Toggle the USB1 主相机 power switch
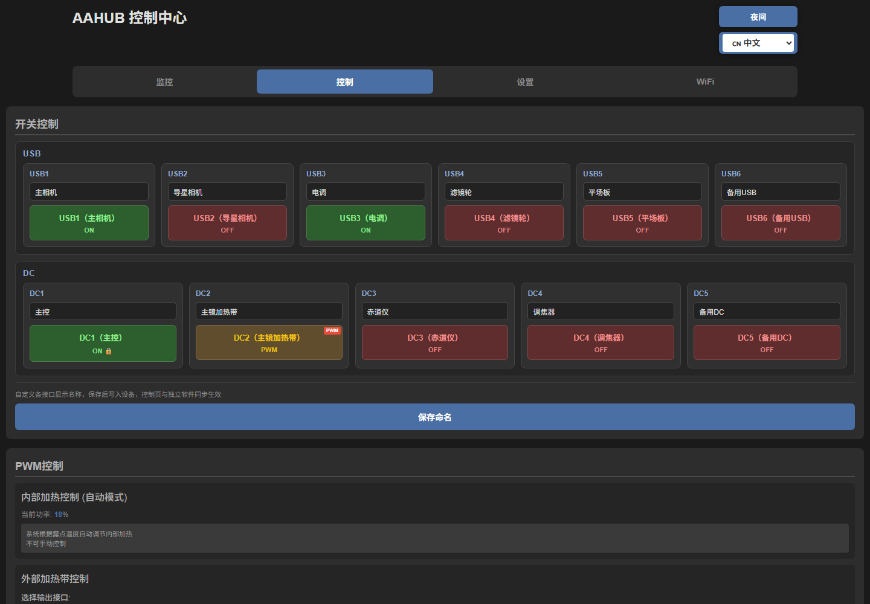 (89, 223)
